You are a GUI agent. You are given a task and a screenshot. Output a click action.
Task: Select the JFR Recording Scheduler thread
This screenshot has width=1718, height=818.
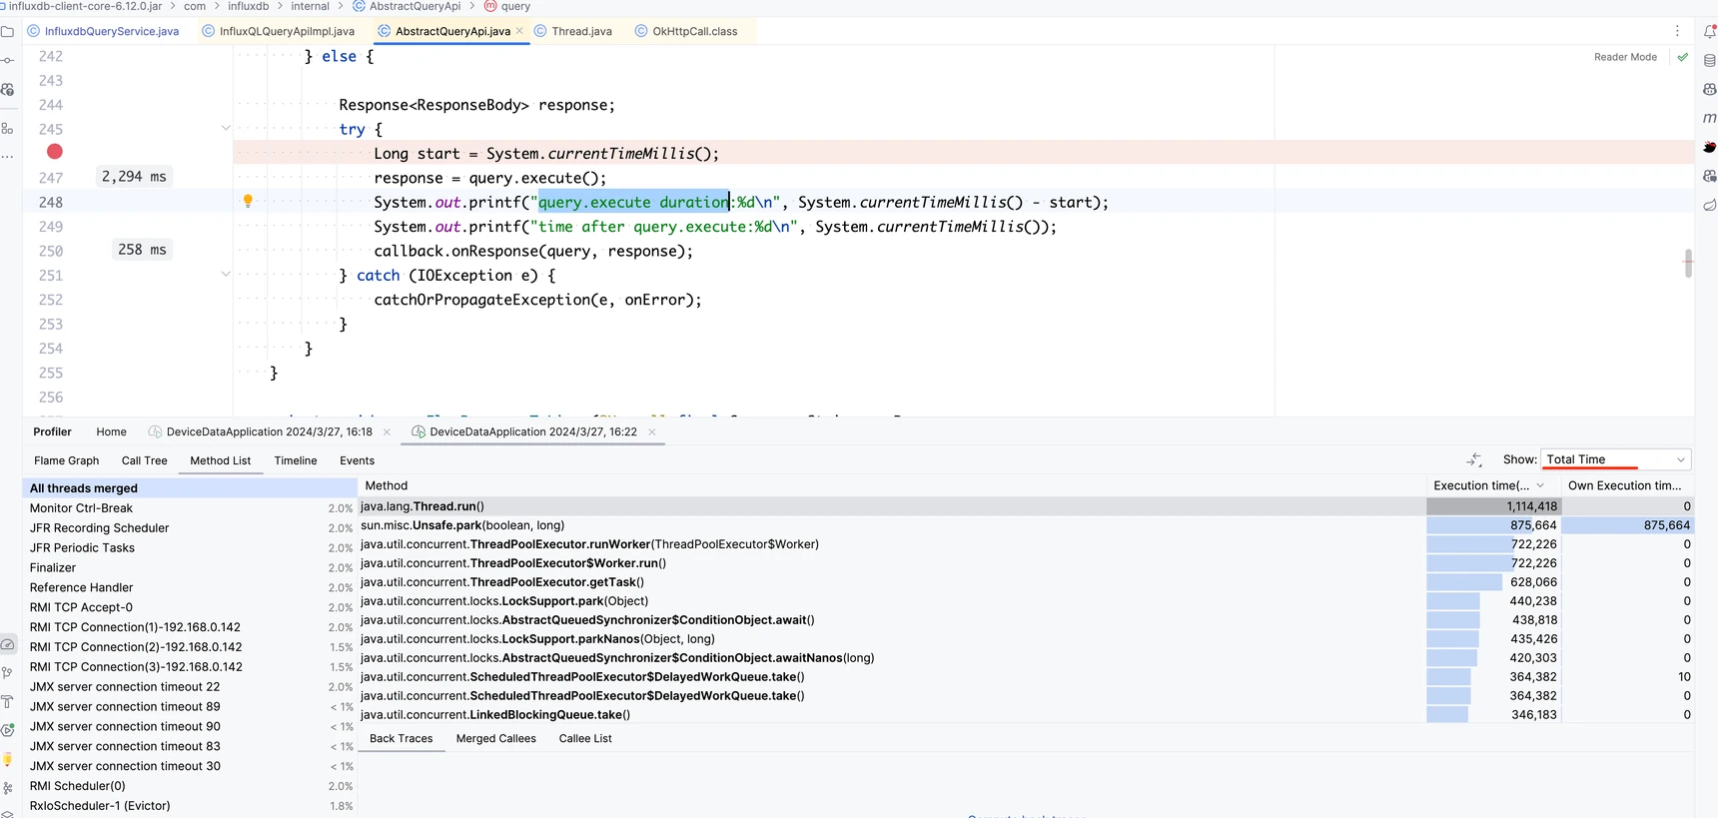(x=190, y=527)
